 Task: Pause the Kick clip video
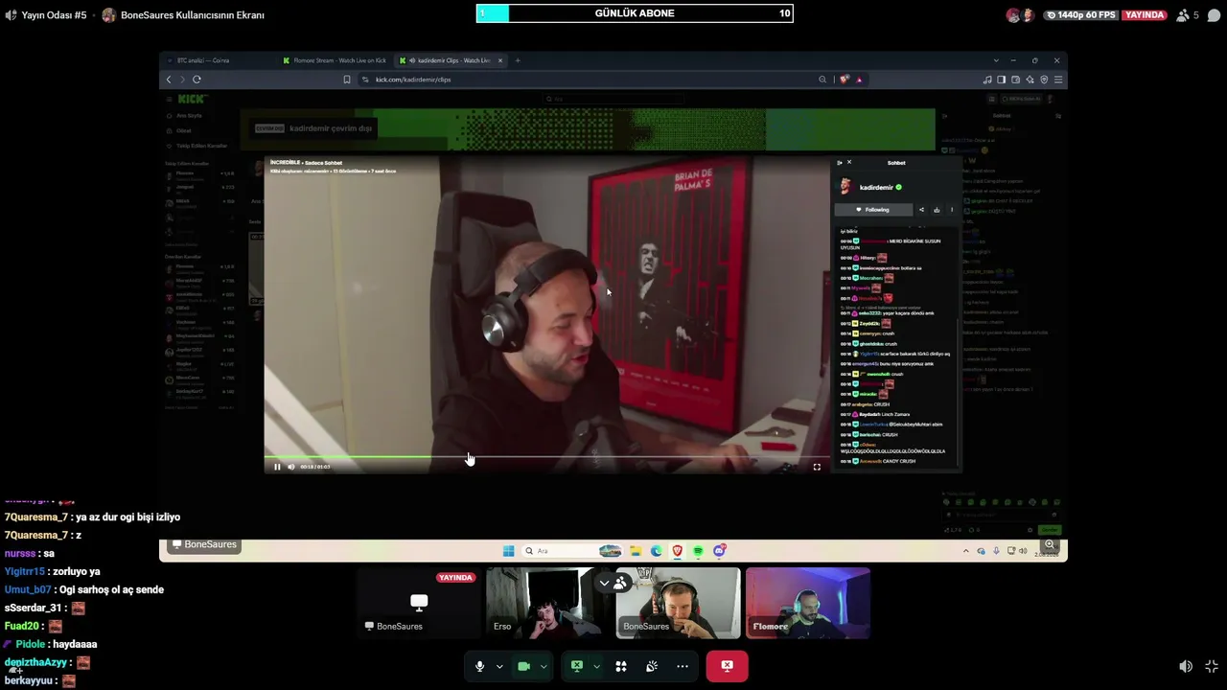277,467
